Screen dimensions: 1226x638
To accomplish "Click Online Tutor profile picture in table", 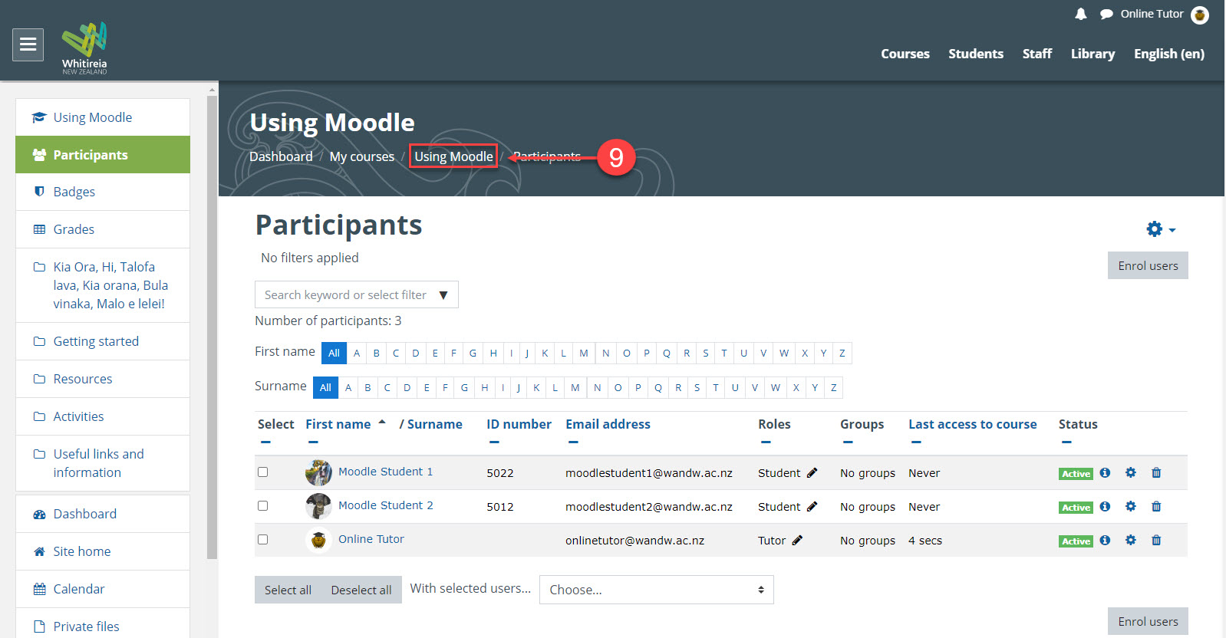I will pos(318,540).
